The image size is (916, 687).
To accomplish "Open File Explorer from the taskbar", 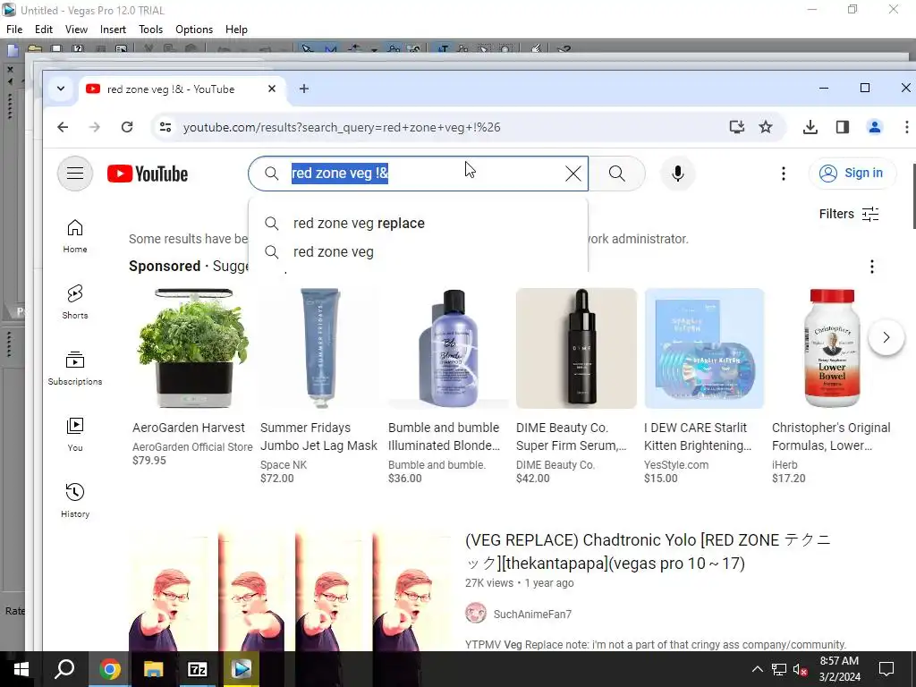I will [x=153, y=669].
